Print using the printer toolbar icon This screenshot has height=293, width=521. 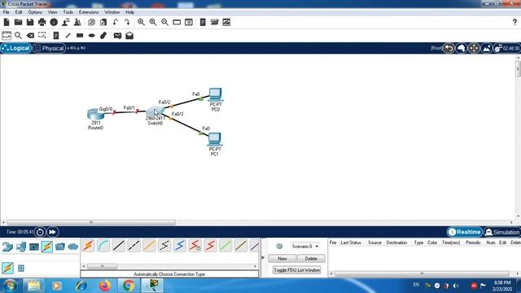[42, 22]
